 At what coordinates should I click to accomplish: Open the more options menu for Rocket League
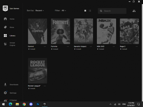tap(45, 86)
